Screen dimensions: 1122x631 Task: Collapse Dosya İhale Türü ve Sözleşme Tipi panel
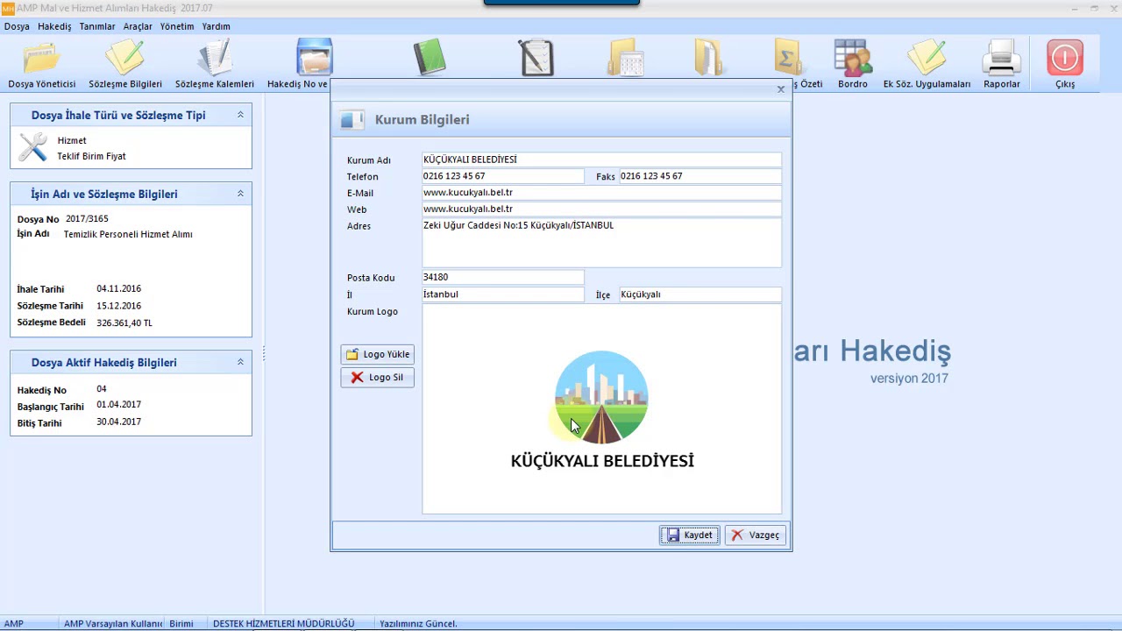pyautogui.click(x=240, y=115)
